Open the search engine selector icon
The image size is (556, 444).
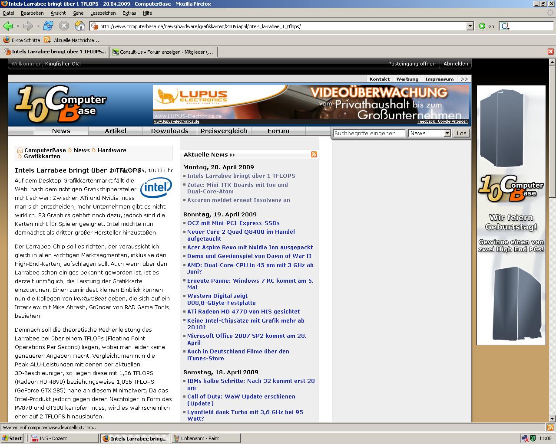click(x=505, y=26)
